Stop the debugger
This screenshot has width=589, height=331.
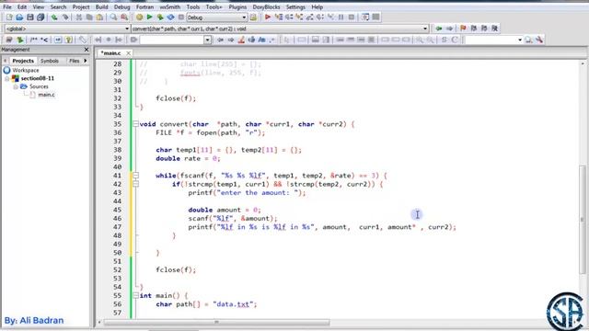352,17
